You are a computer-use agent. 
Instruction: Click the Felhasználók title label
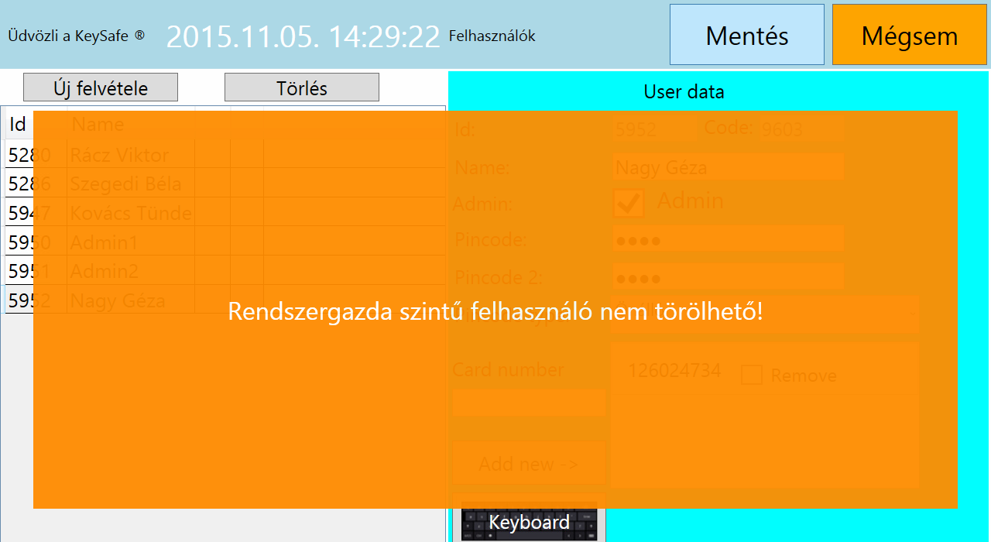(492, 36)
